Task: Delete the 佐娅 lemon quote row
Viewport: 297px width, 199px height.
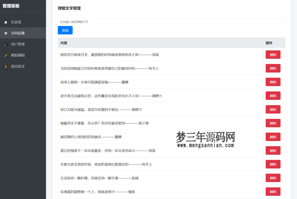Action: pos(273,178)
